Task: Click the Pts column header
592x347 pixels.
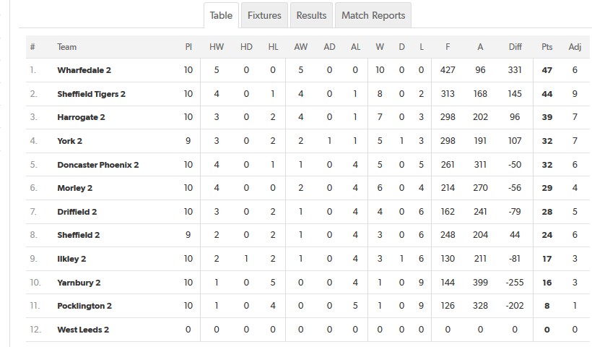Action: (x=547, y=47)
